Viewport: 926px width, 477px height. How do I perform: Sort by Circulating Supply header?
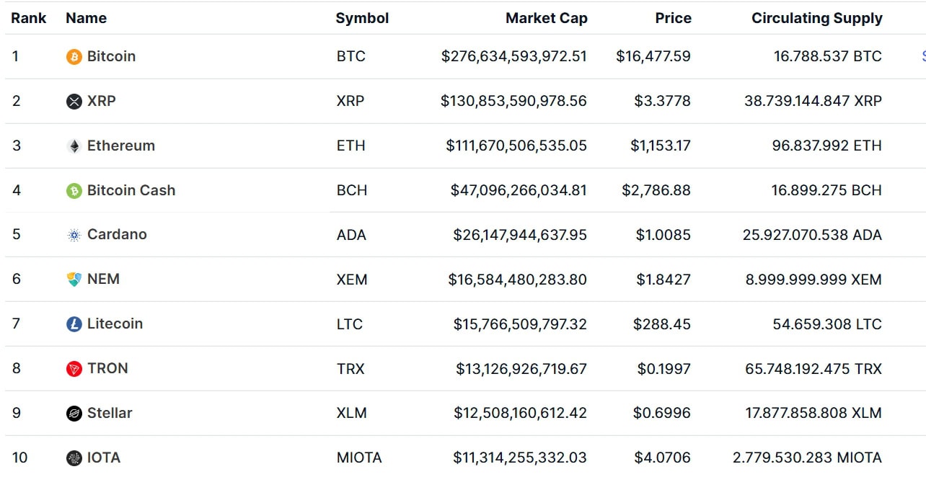coord(816,19)
